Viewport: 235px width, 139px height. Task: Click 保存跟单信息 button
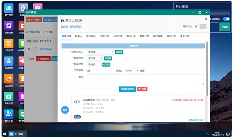pyautogui.click(x=127, y=89)
